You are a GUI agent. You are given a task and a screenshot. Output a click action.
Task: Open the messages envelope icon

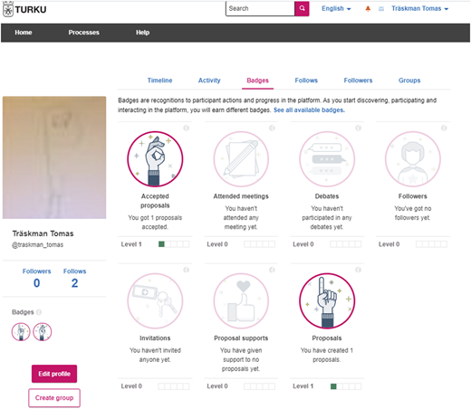381,9
